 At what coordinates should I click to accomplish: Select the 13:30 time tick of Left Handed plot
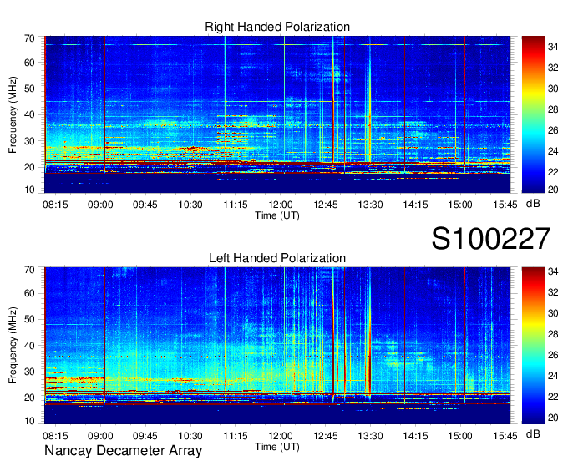tap(370, 436)
